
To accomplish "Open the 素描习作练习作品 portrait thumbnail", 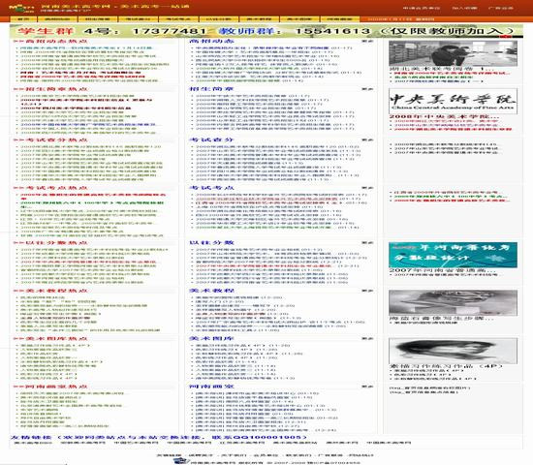I will [x=454, y=351].
